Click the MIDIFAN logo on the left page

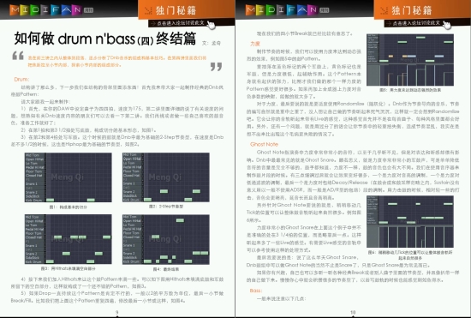point(51,10)
